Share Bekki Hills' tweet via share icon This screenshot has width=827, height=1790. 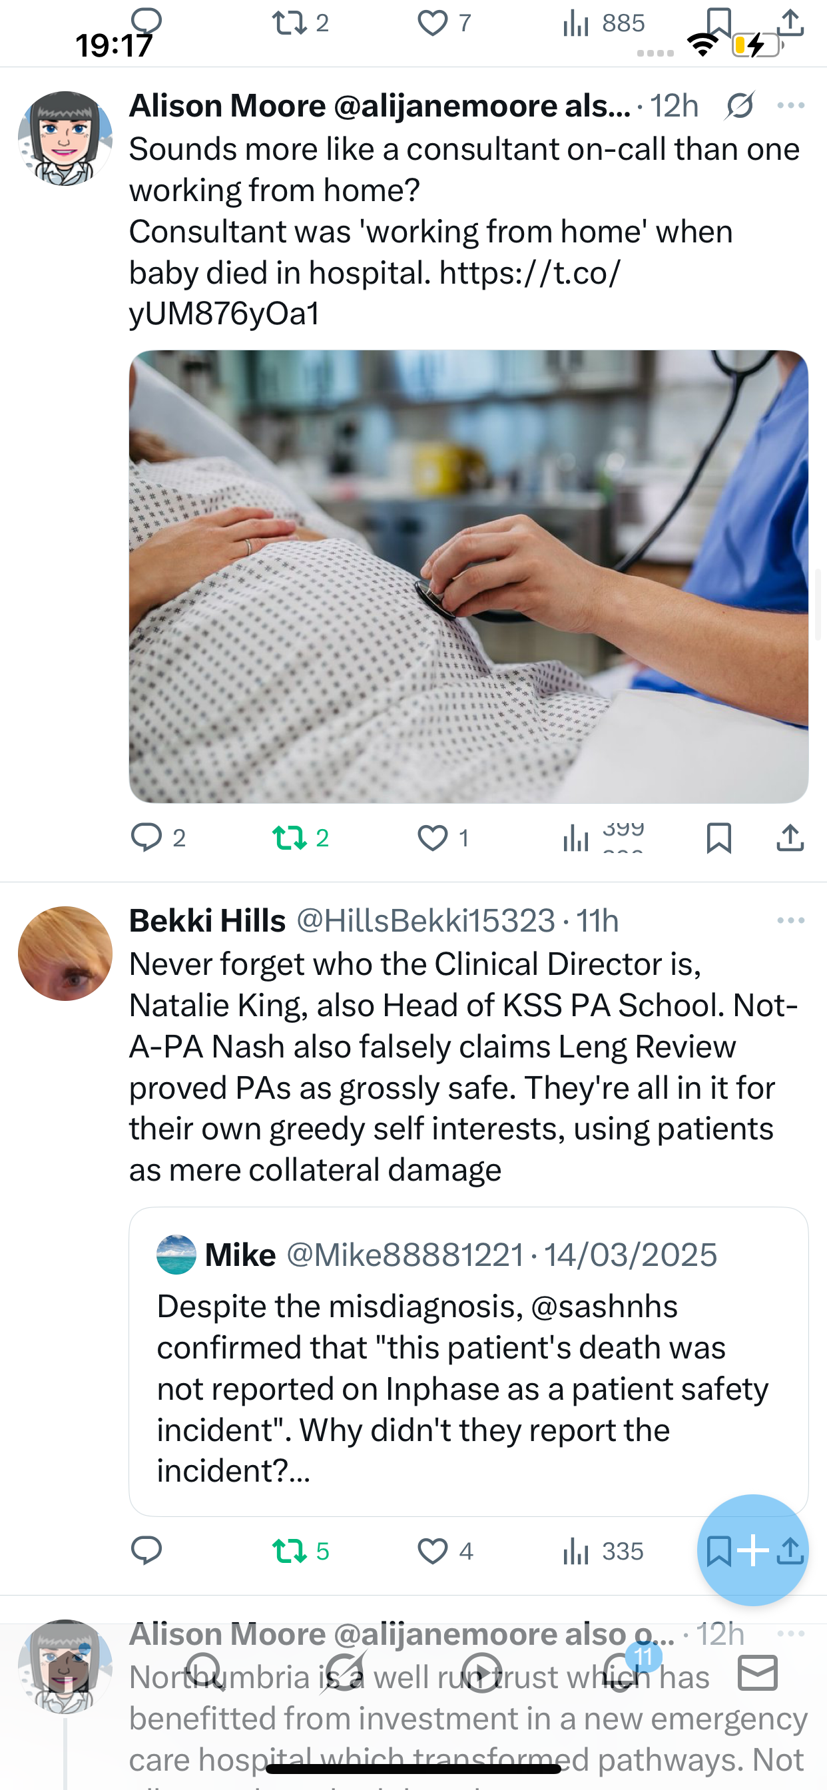click(792, 1551)
